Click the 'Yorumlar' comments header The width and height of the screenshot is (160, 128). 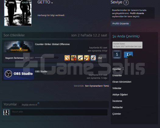tap(10, 104)
